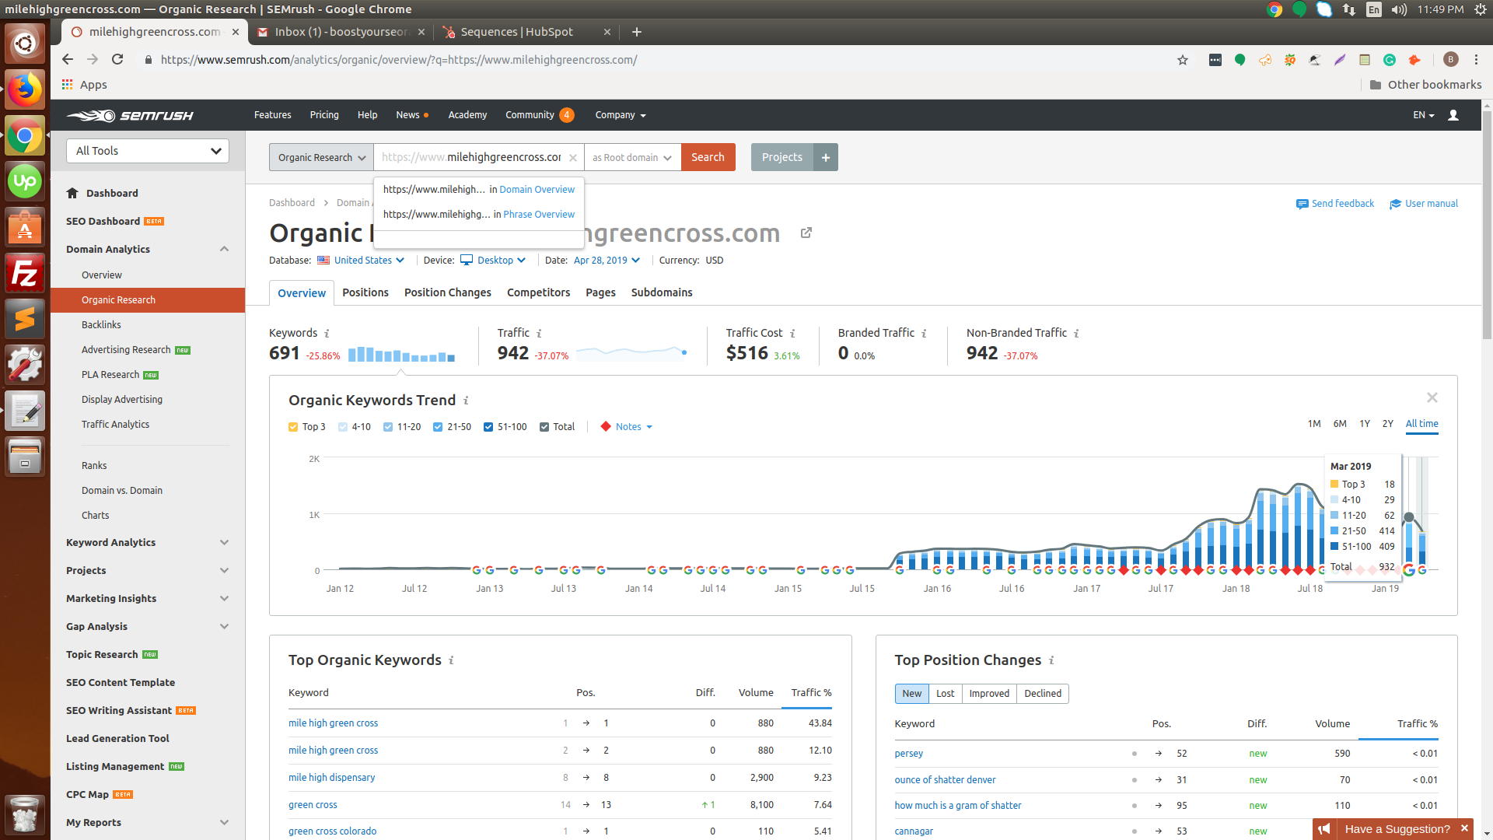
Task: Click the Projects plus icon
Action: [x=826, y=157]
